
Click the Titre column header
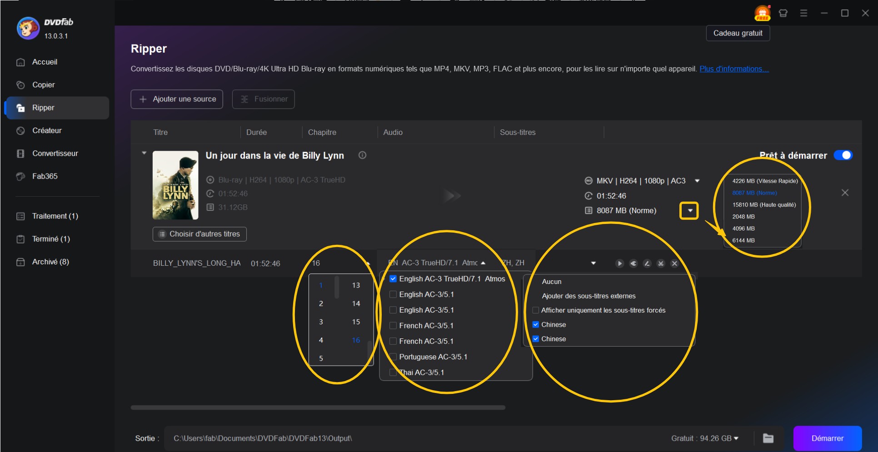coord(160,132)
